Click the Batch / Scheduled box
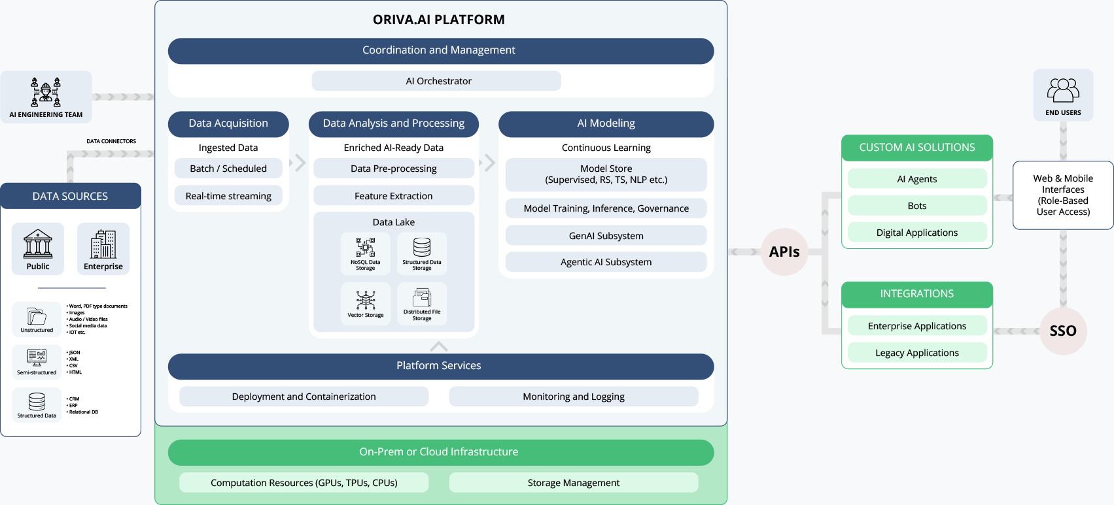Viewport: 1114px width, 505px height. (228, 169)
